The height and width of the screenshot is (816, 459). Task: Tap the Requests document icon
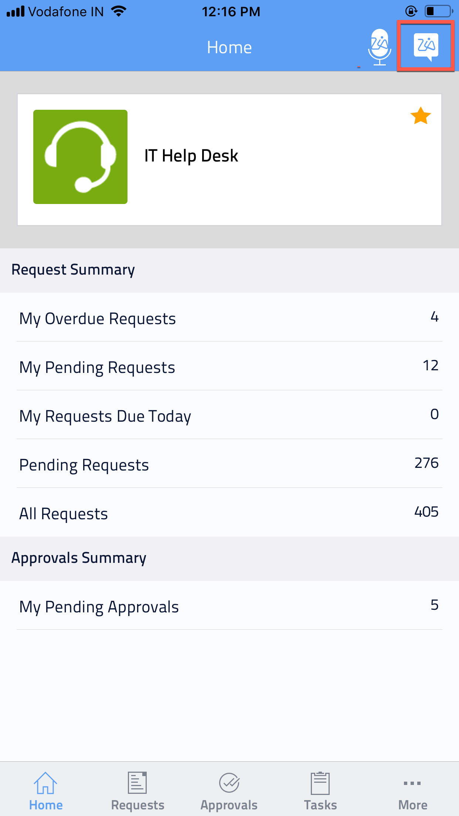click(137, 783)
